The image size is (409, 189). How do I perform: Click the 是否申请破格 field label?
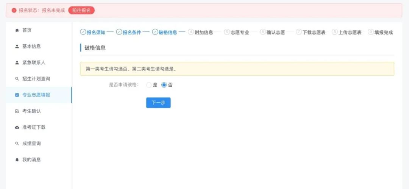click(x=124, y=85)
